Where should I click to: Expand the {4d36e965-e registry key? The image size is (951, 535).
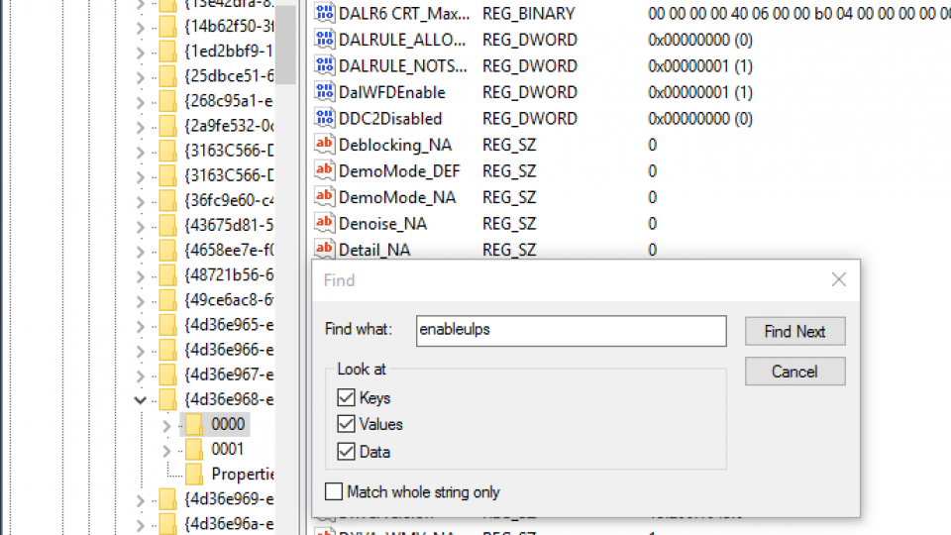[140, 326]
